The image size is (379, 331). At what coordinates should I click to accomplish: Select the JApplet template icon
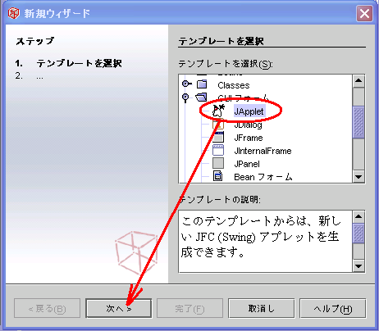[x=218, y=111]
